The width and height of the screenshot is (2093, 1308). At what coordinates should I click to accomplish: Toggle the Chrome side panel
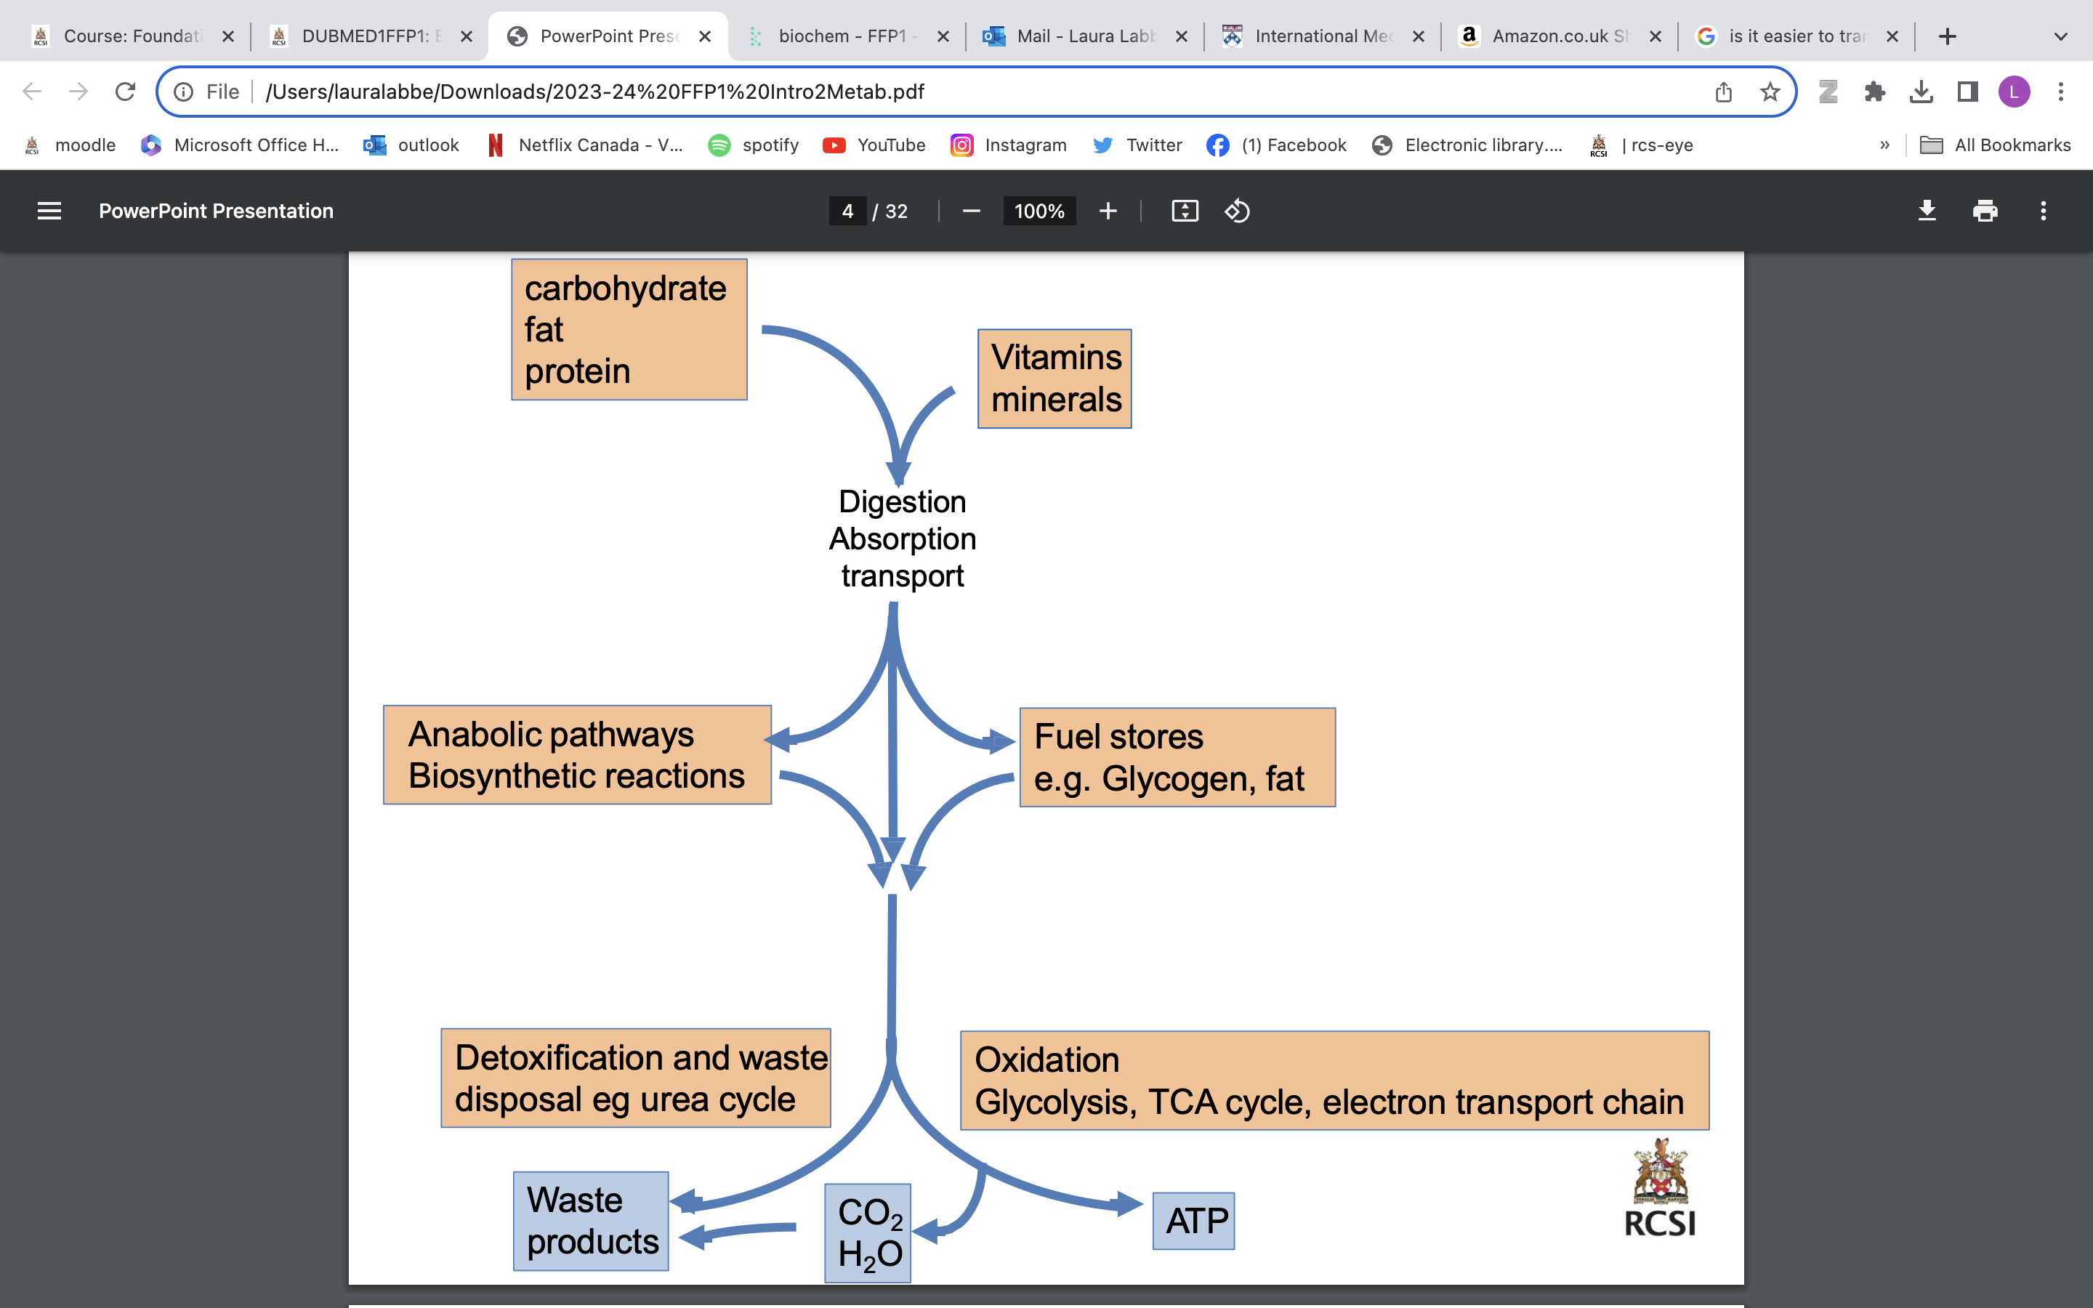(x=1967, y=91)
